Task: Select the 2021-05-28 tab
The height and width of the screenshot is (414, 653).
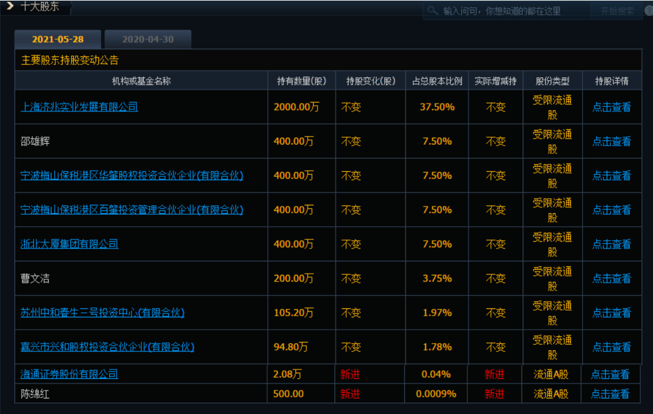Action: 59,39
